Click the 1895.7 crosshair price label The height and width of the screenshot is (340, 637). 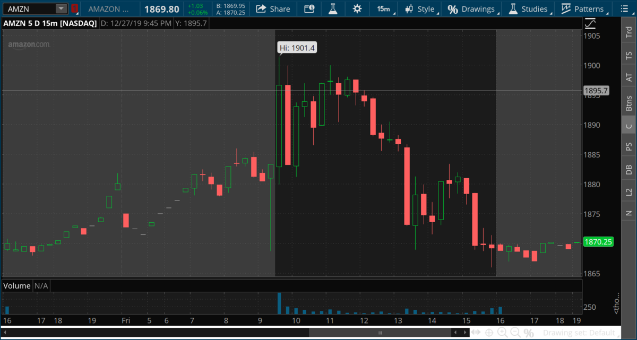coord(596,91)
